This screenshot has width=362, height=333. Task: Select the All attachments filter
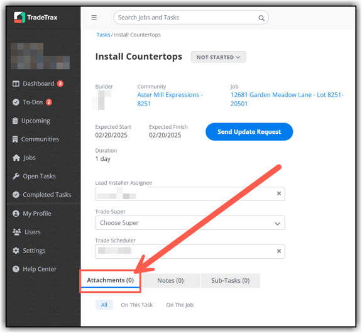click(x=104, y=305)
